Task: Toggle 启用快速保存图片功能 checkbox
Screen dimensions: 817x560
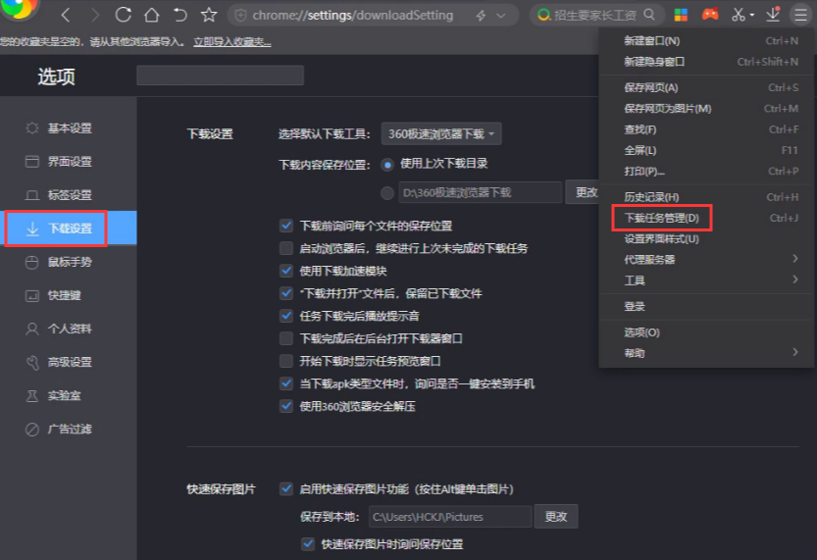Action: (286, 488)
